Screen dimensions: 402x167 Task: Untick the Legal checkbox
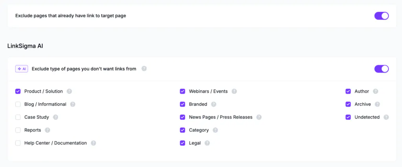coord(183,143)
